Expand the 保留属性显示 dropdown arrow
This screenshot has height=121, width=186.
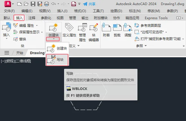(x=42, y=32)
